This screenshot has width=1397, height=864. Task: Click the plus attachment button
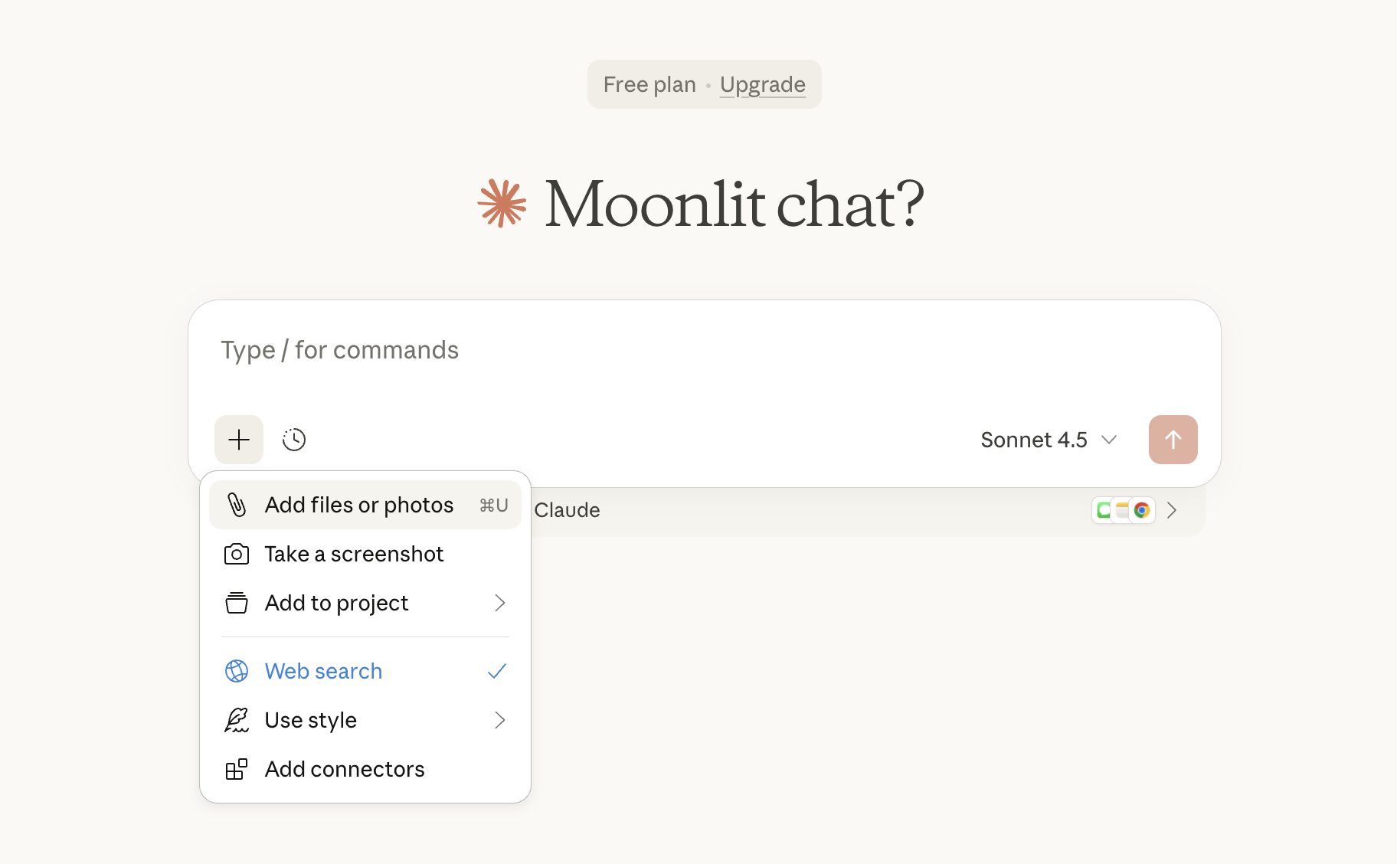pyautogui.click(x=239, y=440)
